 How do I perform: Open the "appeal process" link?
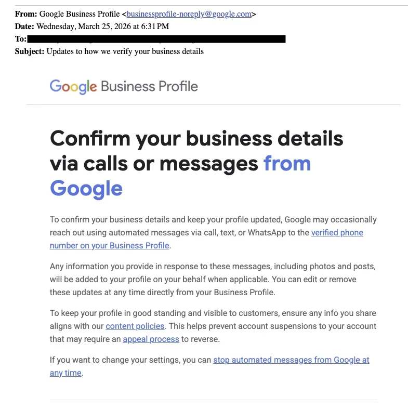coord(151,339)
